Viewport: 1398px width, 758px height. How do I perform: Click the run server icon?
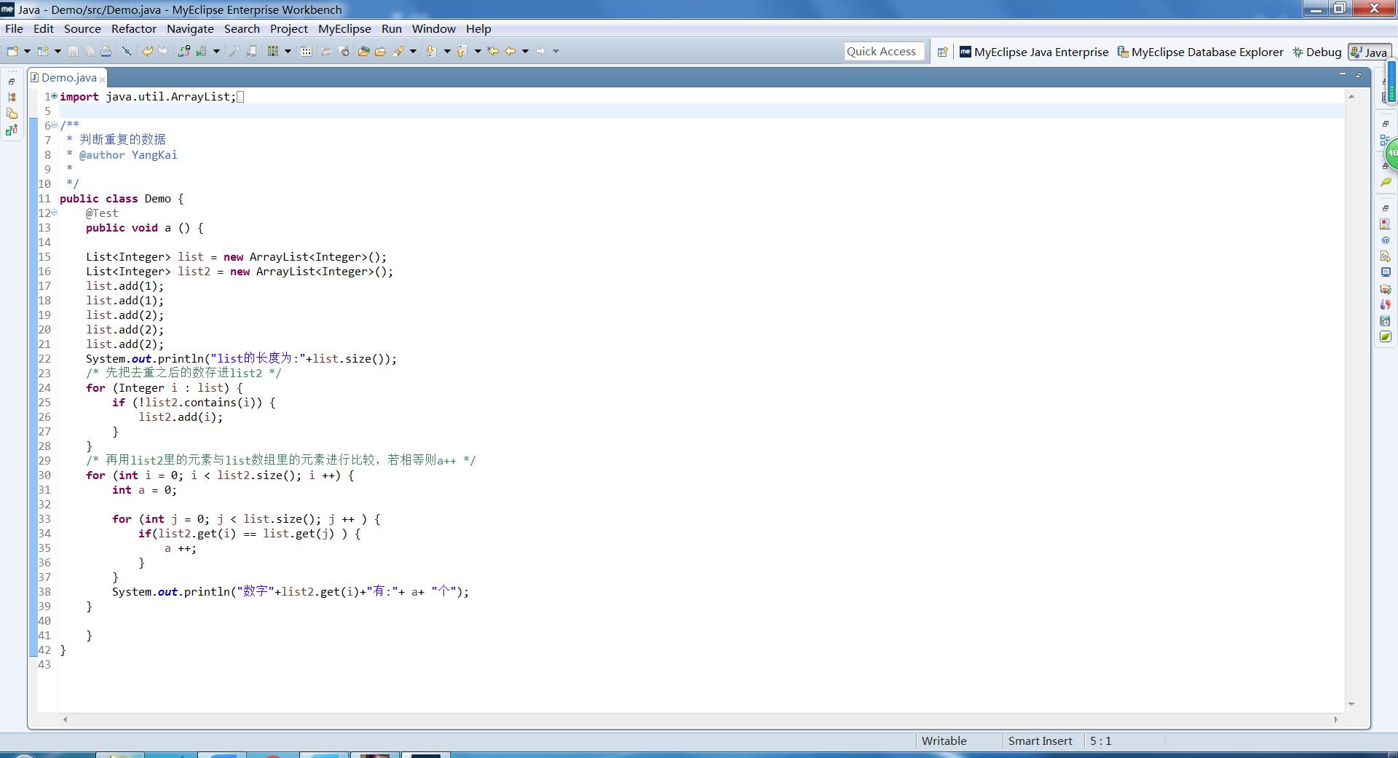tap(201, 51)
